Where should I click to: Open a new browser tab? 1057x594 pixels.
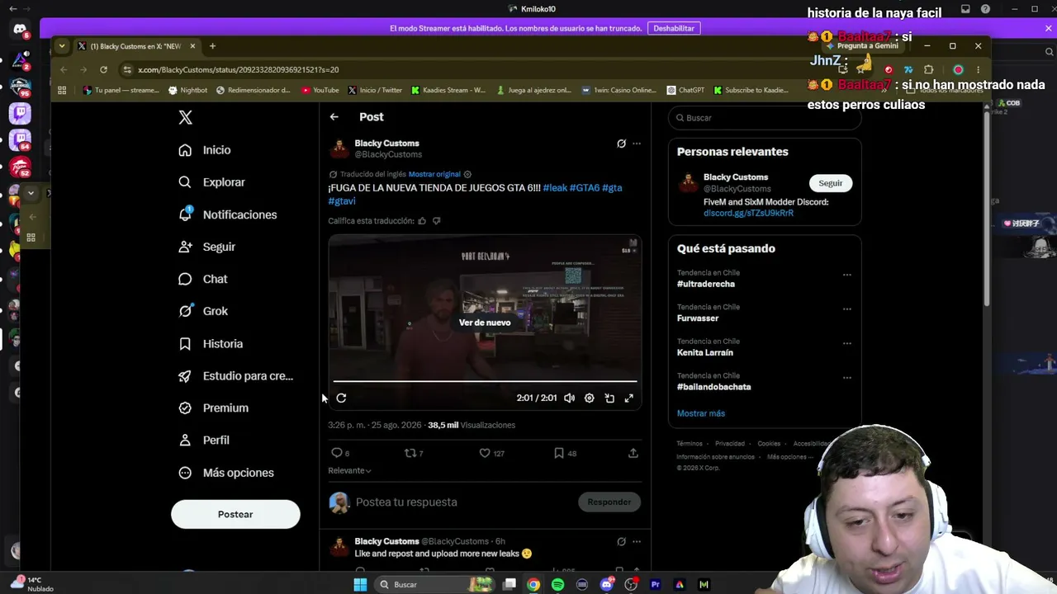pyautogui.click(x=212, y=46)
